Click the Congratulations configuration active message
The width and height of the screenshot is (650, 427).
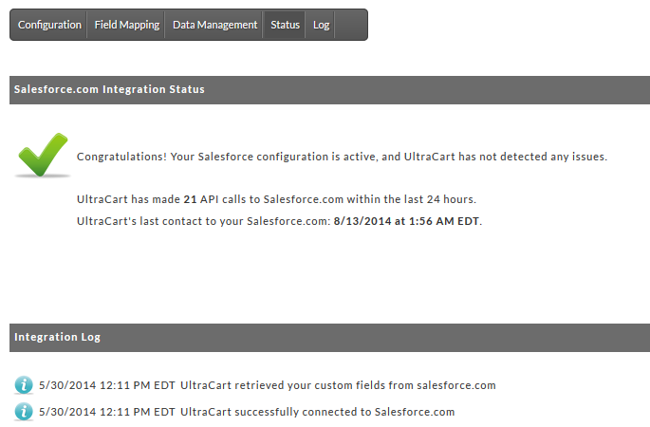(342, 157)
